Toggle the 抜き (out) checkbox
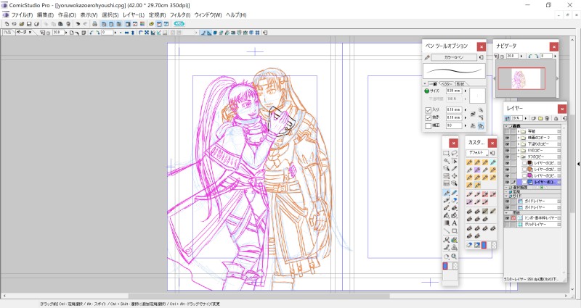 click(x=428, y=117)
